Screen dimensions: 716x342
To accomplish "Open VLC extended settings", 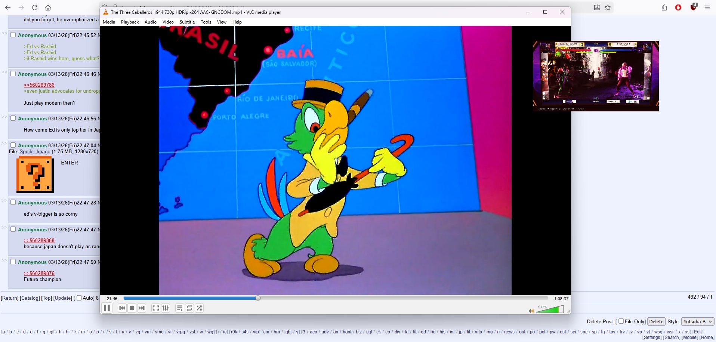I will click(166, 308).
